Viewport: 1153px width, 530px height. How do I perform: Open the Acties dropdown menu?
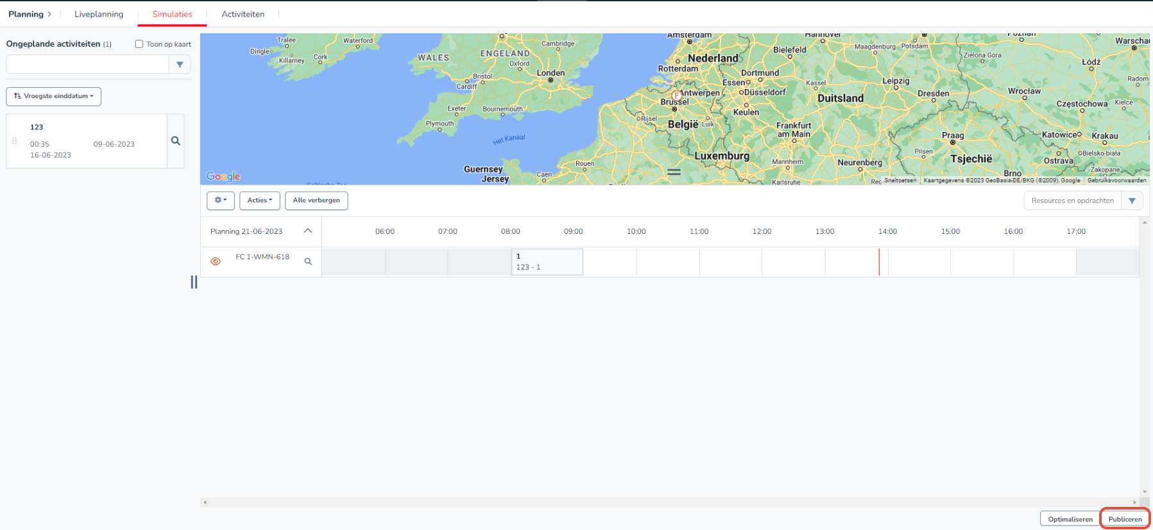[260, 200]
